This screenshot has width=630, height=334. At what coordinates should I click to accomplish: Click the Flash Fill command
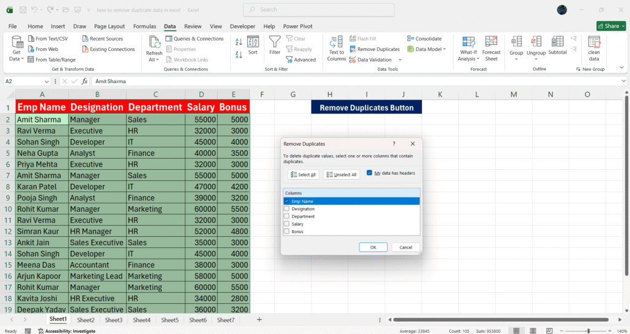tap(363, 39)
